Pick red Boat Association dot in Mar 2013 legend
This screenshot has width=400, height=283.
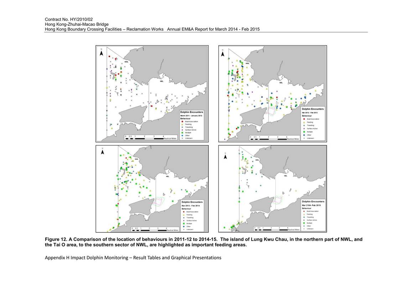tap(183, 212)
